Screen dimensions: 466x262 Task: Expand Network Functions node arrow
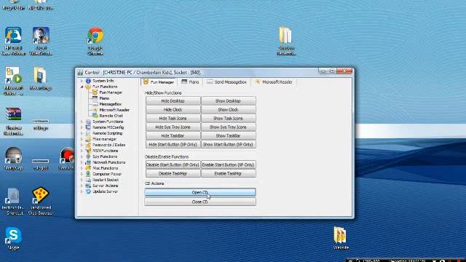pos(82,162)
